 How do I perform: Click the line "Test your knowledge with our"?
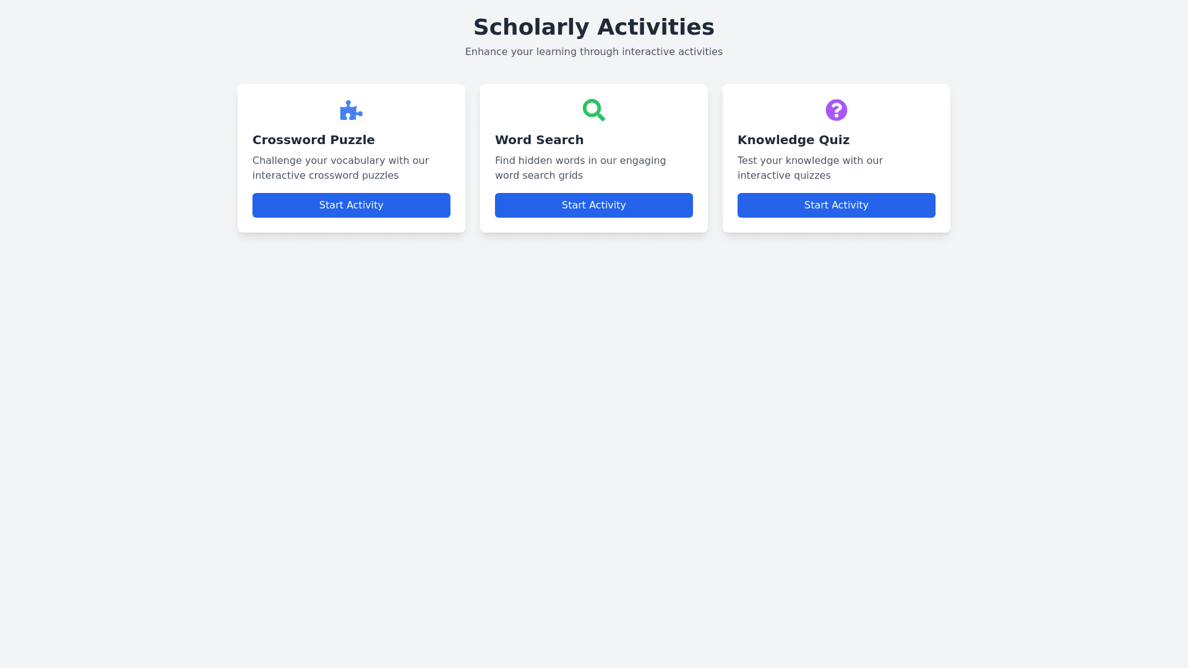(810, 161)
